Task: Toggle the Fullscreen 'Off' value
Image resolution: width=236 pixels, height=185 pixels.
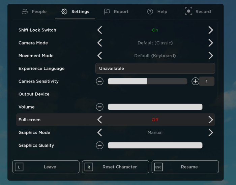Action: (x=155, y=120)
